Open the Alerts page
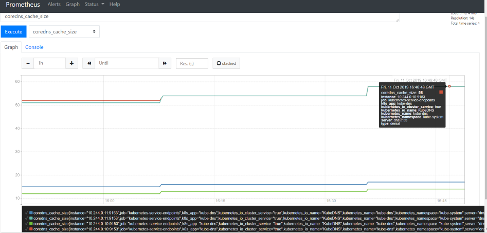 55,4
